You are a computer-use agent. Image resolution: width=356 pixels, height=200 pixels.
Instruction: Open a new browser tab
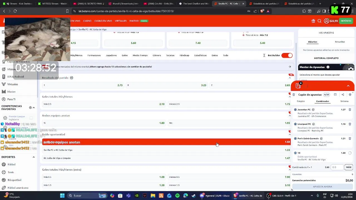[x=320, y=4]
